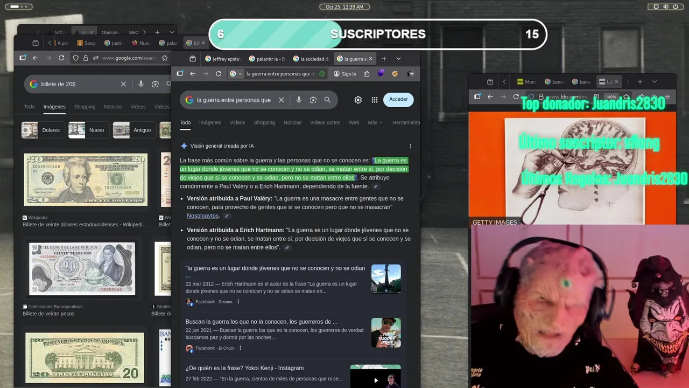
Task: Click the workspace indicator in the top bar
Action: pyautogui.click(x=18, y=6)
